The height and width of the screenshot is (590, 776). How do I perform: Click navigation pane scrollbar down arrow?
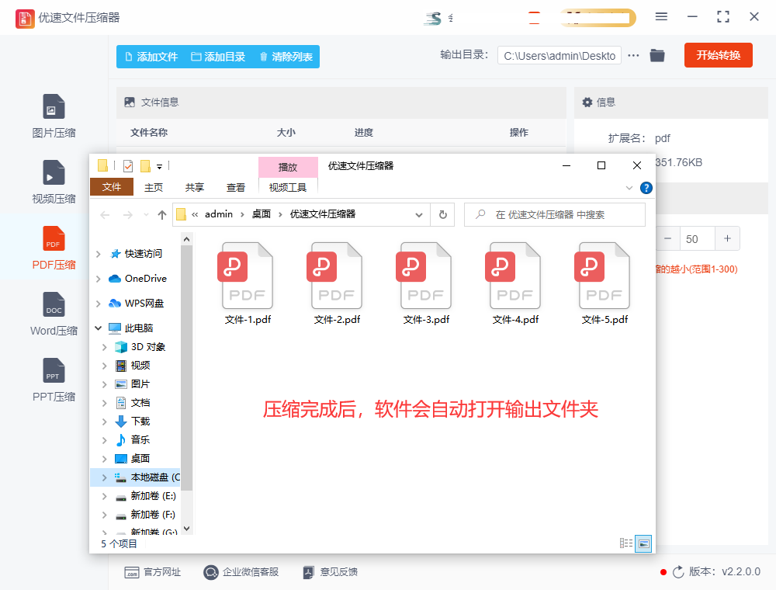(x=186, y=529)
